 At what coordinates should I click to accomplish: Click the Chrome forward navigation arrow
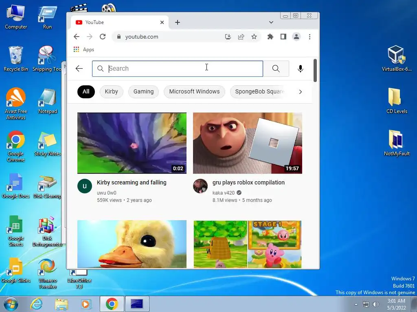[90, 37]
